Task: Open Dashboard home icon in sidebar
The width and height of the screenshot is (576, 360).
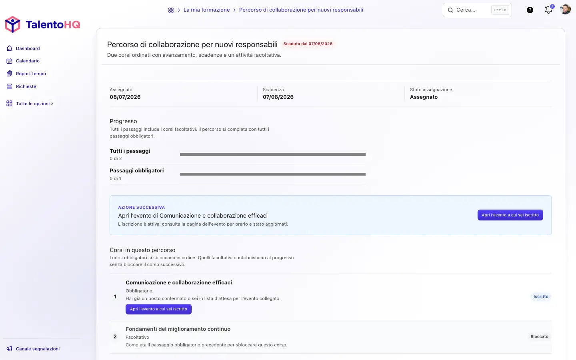Action: pos(10,48)
